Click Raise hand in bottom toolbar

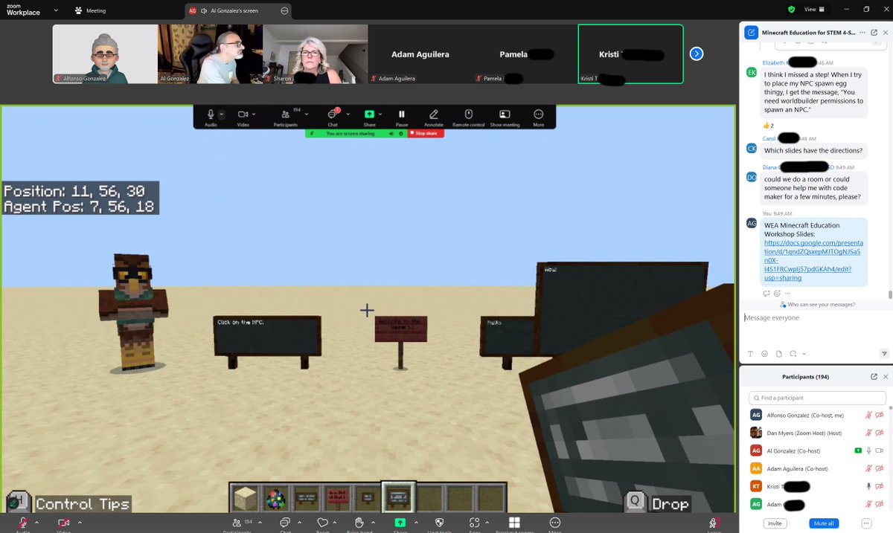(359, 523)
